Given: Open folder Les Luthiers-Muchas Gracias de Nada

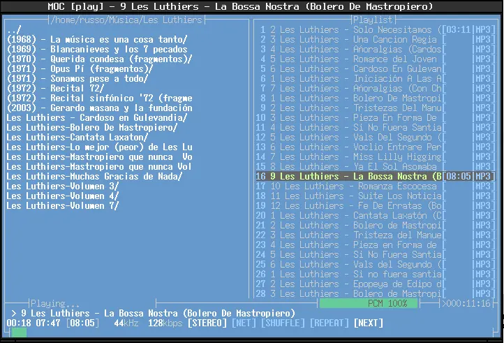Looking at the screenshot, I should click(94, 176).
